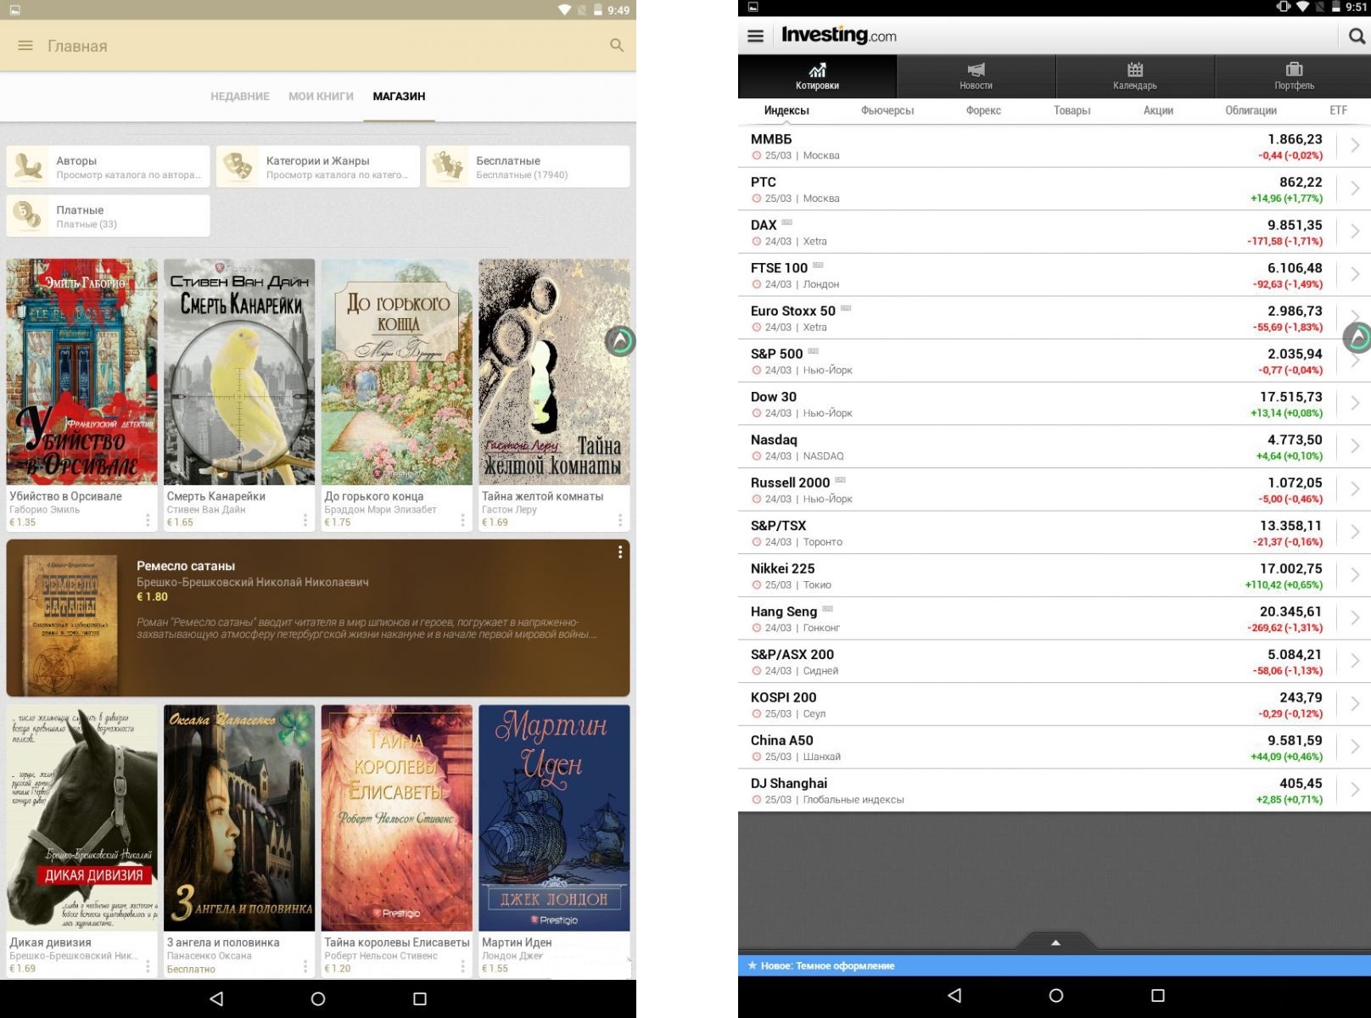This screenshot has width=1371, height=1018.
Task: Switch to the Облигации tab
Action: tap(1251, 110)
